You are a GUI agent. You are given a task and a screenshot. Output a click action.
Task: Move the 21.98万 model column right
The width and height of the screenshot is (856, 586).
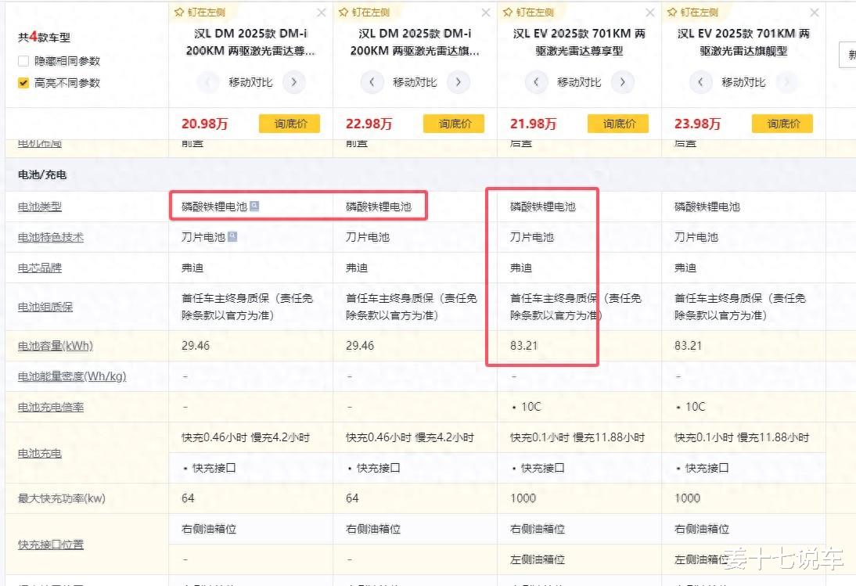622,82
